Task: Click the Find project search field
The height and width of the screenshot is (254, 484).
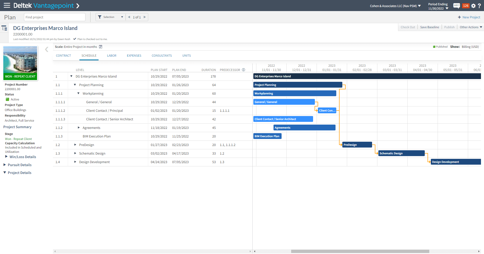Action: point(54,17)
